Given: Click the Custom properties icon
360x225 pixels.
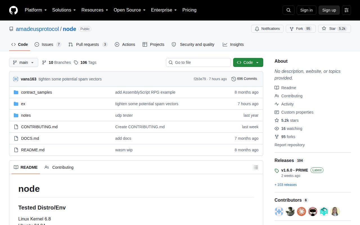Looking at the screenshot, I should 277,112.
